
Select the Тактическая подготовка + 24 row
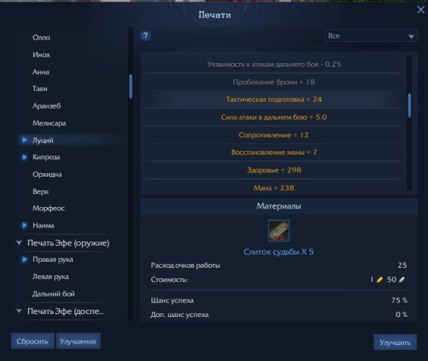coord(274,99)
